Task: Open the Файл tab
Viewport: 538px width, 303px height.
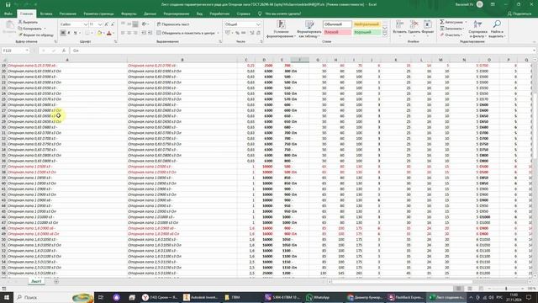Action: [x=8, y=13]
